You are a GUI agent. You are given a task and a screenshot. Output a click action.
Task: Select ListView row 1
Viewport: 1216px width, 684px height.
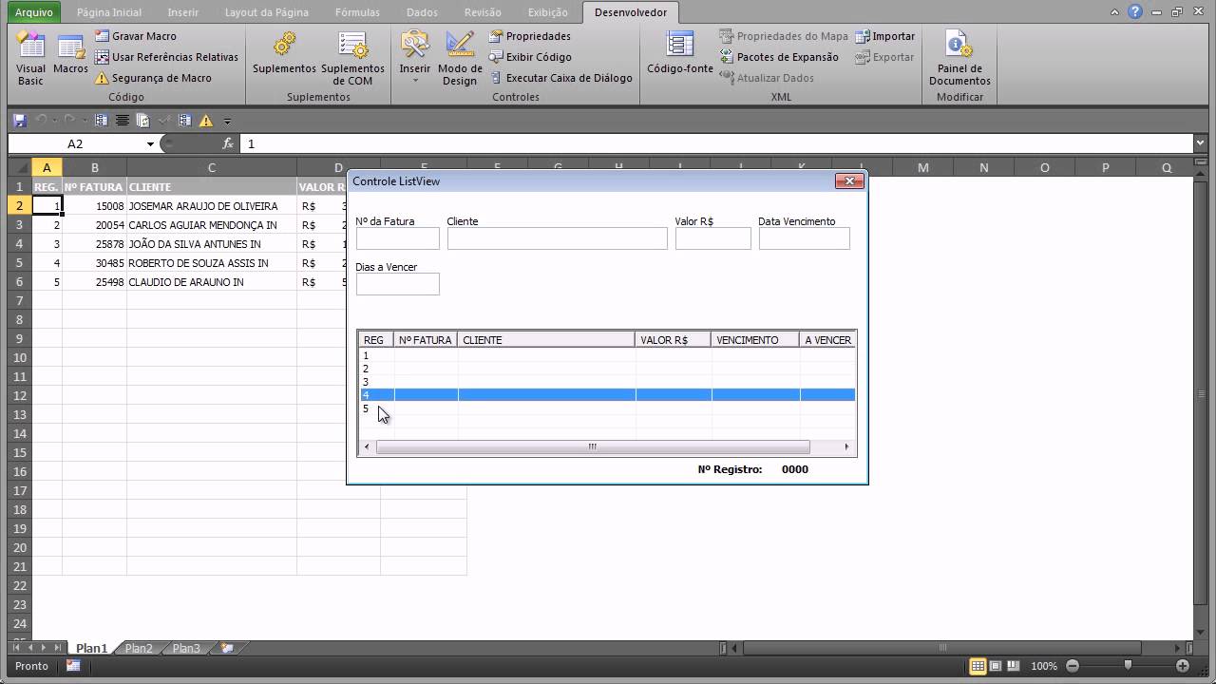pyautogui.click(x=607, y=355)
